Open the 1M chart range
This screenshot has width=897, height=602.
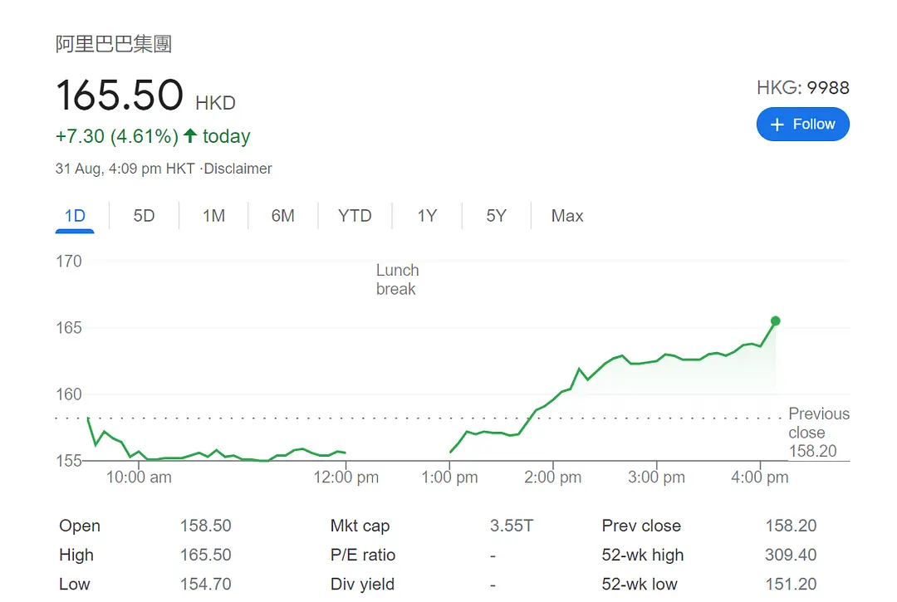(213, 216)
